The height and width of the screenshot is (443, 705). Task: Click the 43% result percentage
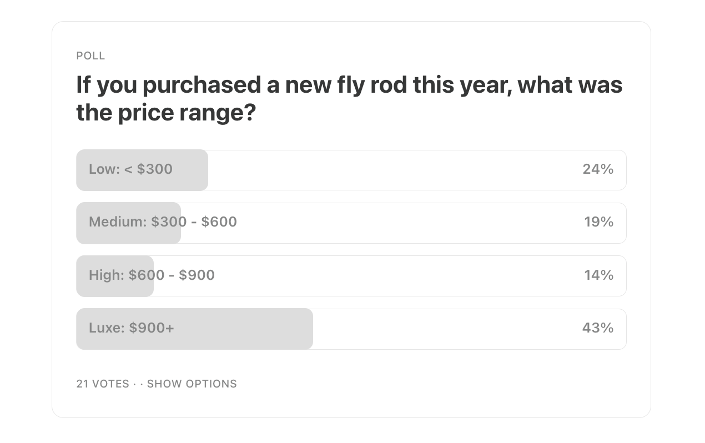click(x=598, y=328)
